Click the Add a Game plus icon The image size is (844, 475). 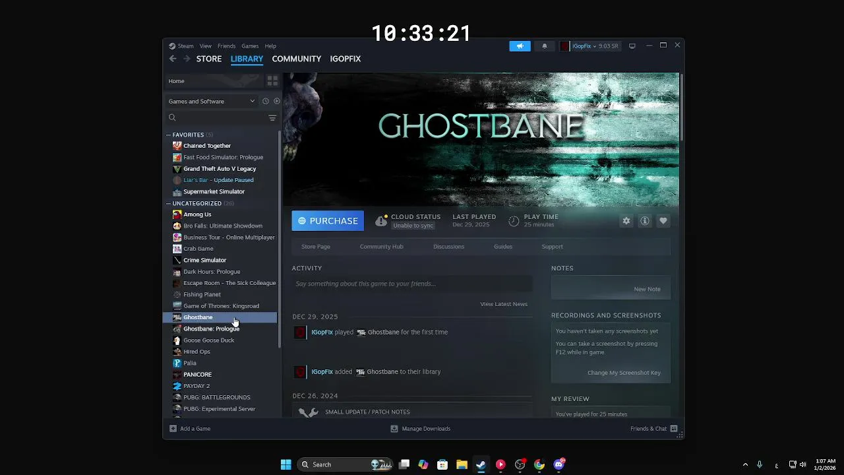click(x=173, y=429)
